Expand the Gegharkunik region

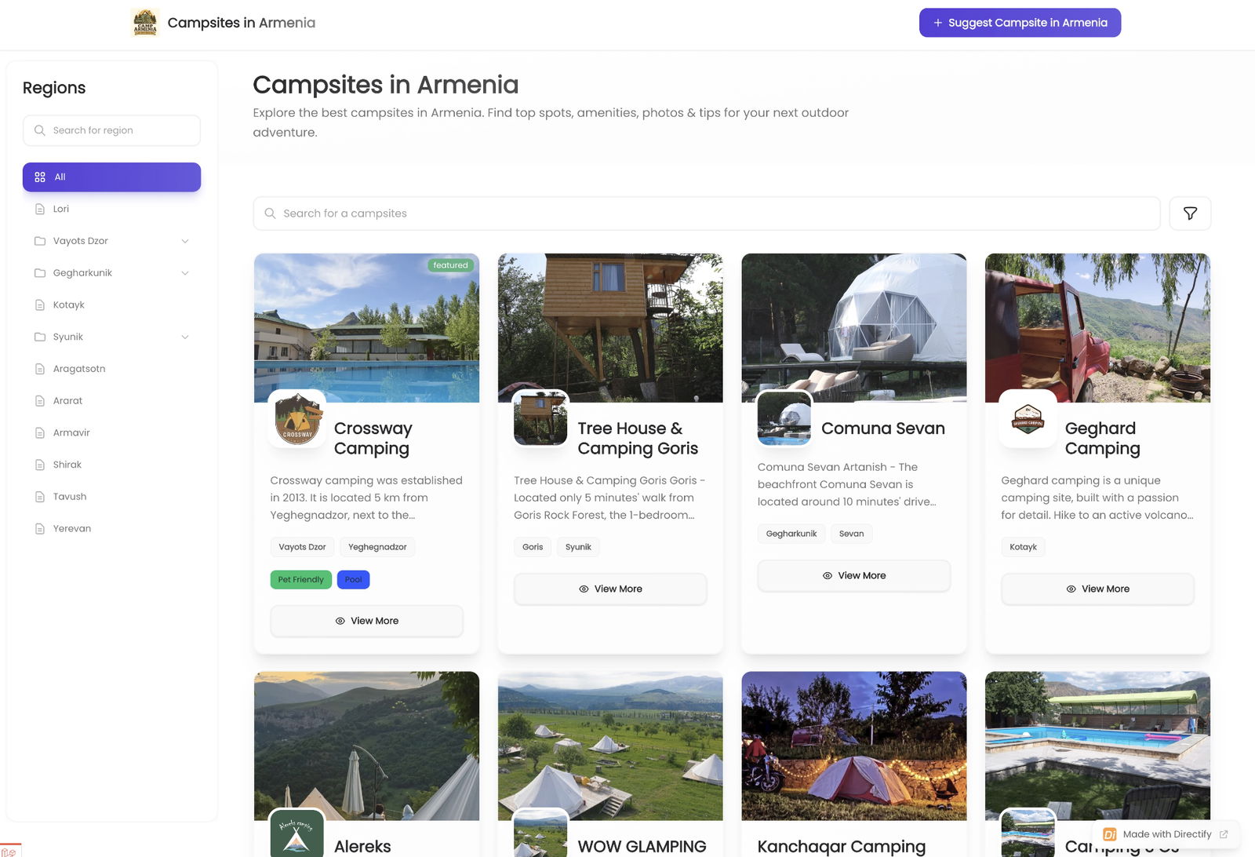[185, 272]
